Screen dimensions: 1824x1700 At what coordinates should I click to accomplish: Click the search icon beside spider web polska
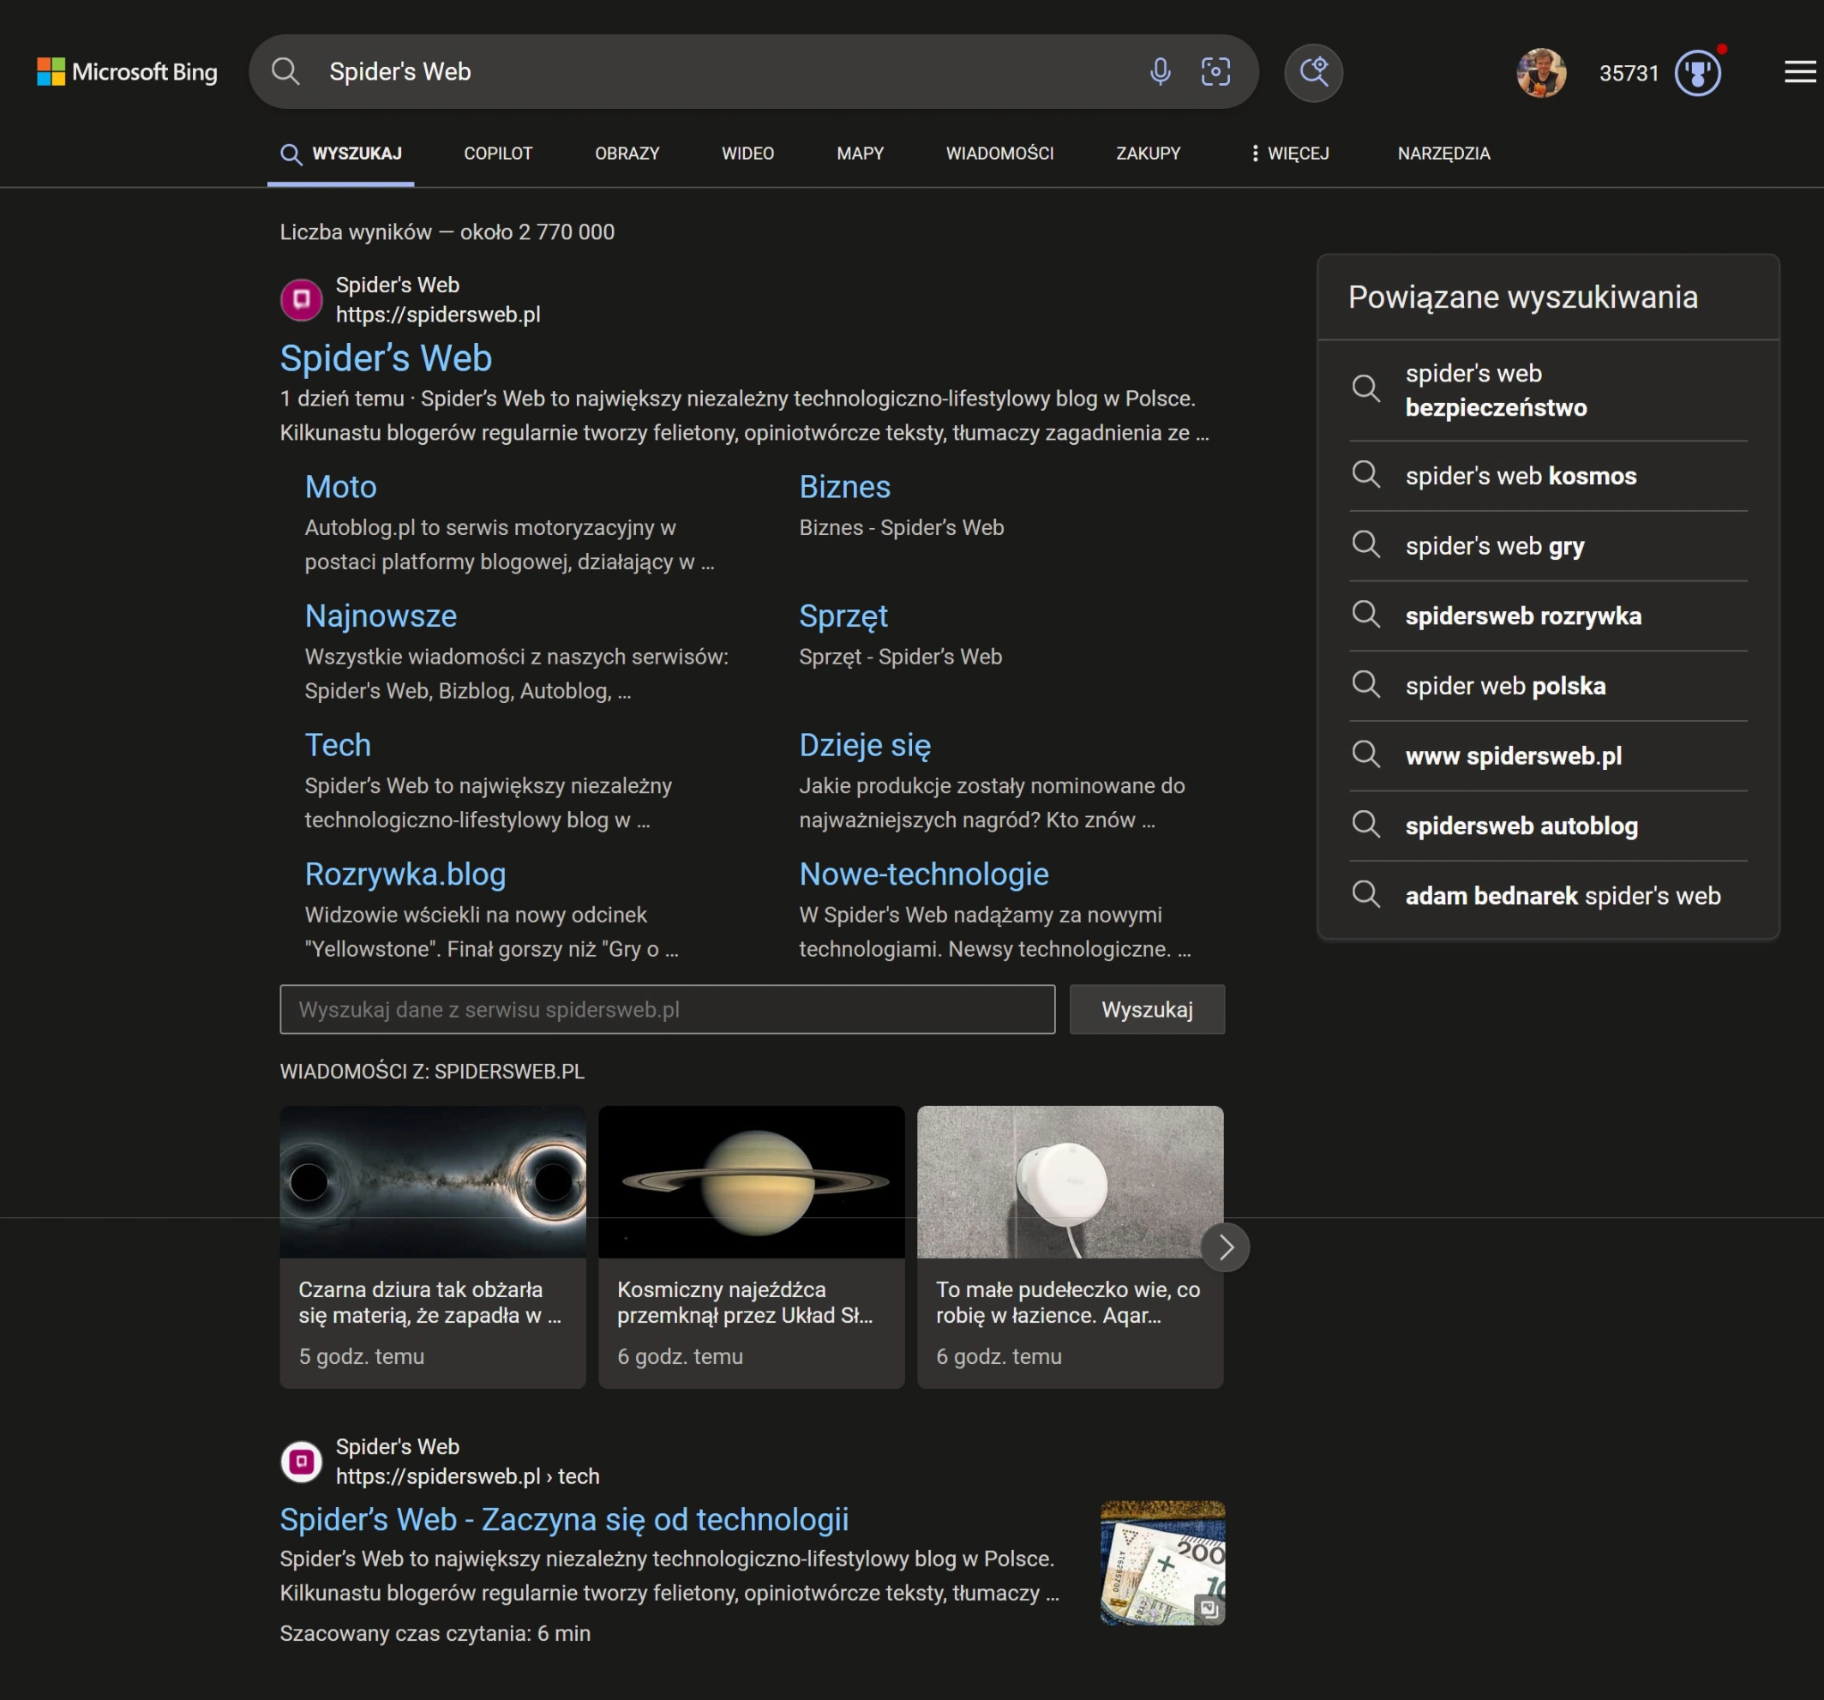coord(1366,683)
